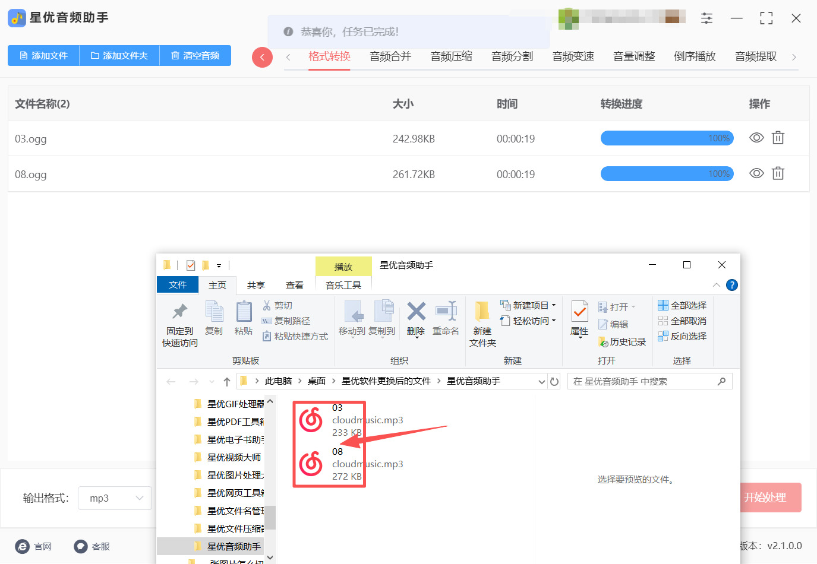Switch to 音频提取 tab

pyautogui.click(x=756, y=56)
